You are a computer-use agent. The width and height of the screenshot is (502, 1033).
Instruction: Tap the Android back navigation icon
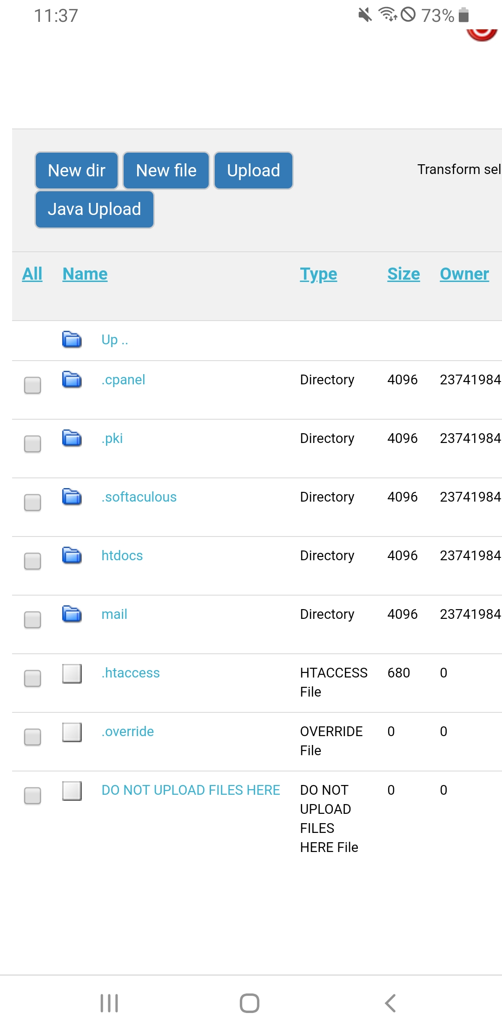click(x=390, y=1003)
